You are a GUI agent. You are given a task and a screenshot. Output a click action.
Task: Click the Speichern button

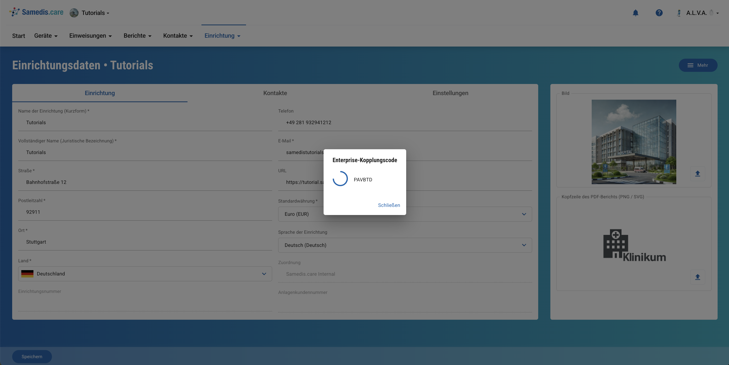point(32,356)
